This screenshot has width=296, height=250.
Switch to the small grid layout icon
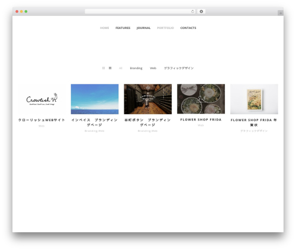click(104, 68)
